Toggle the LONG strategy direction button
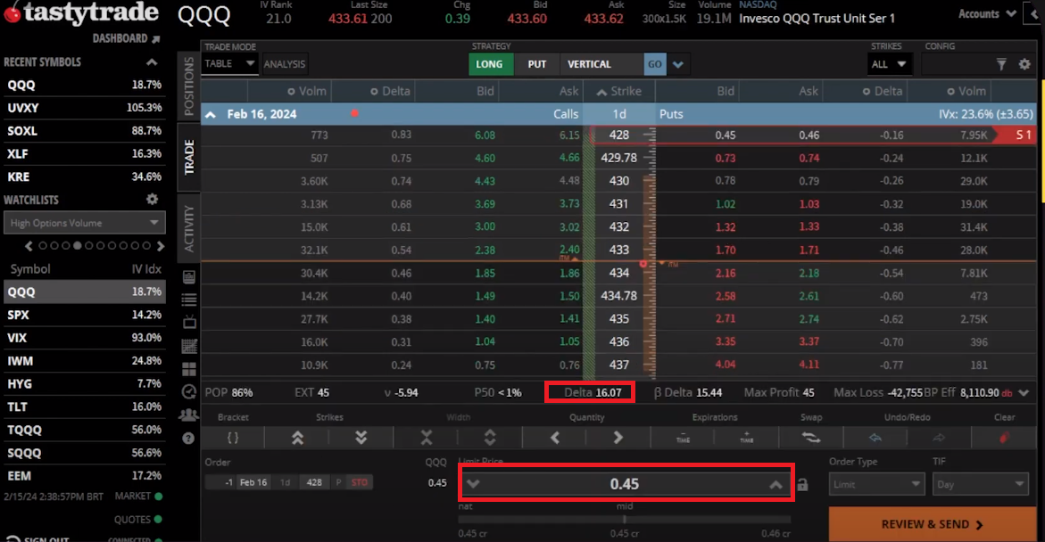This screenshot has width=1045, height=542. point(489,64)
